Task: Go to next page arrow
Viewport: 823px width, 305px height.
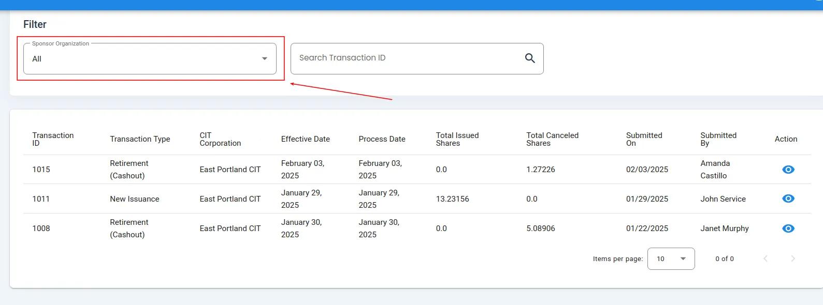Action: [x=792, y=259]
